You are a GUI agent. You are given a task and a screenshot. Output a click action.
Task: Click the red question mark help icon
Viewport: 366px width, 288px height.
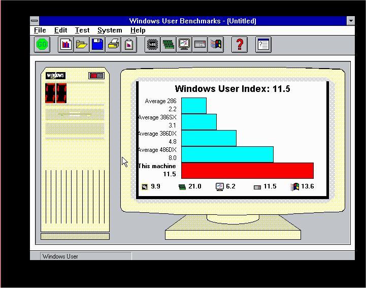pos(240,44)
